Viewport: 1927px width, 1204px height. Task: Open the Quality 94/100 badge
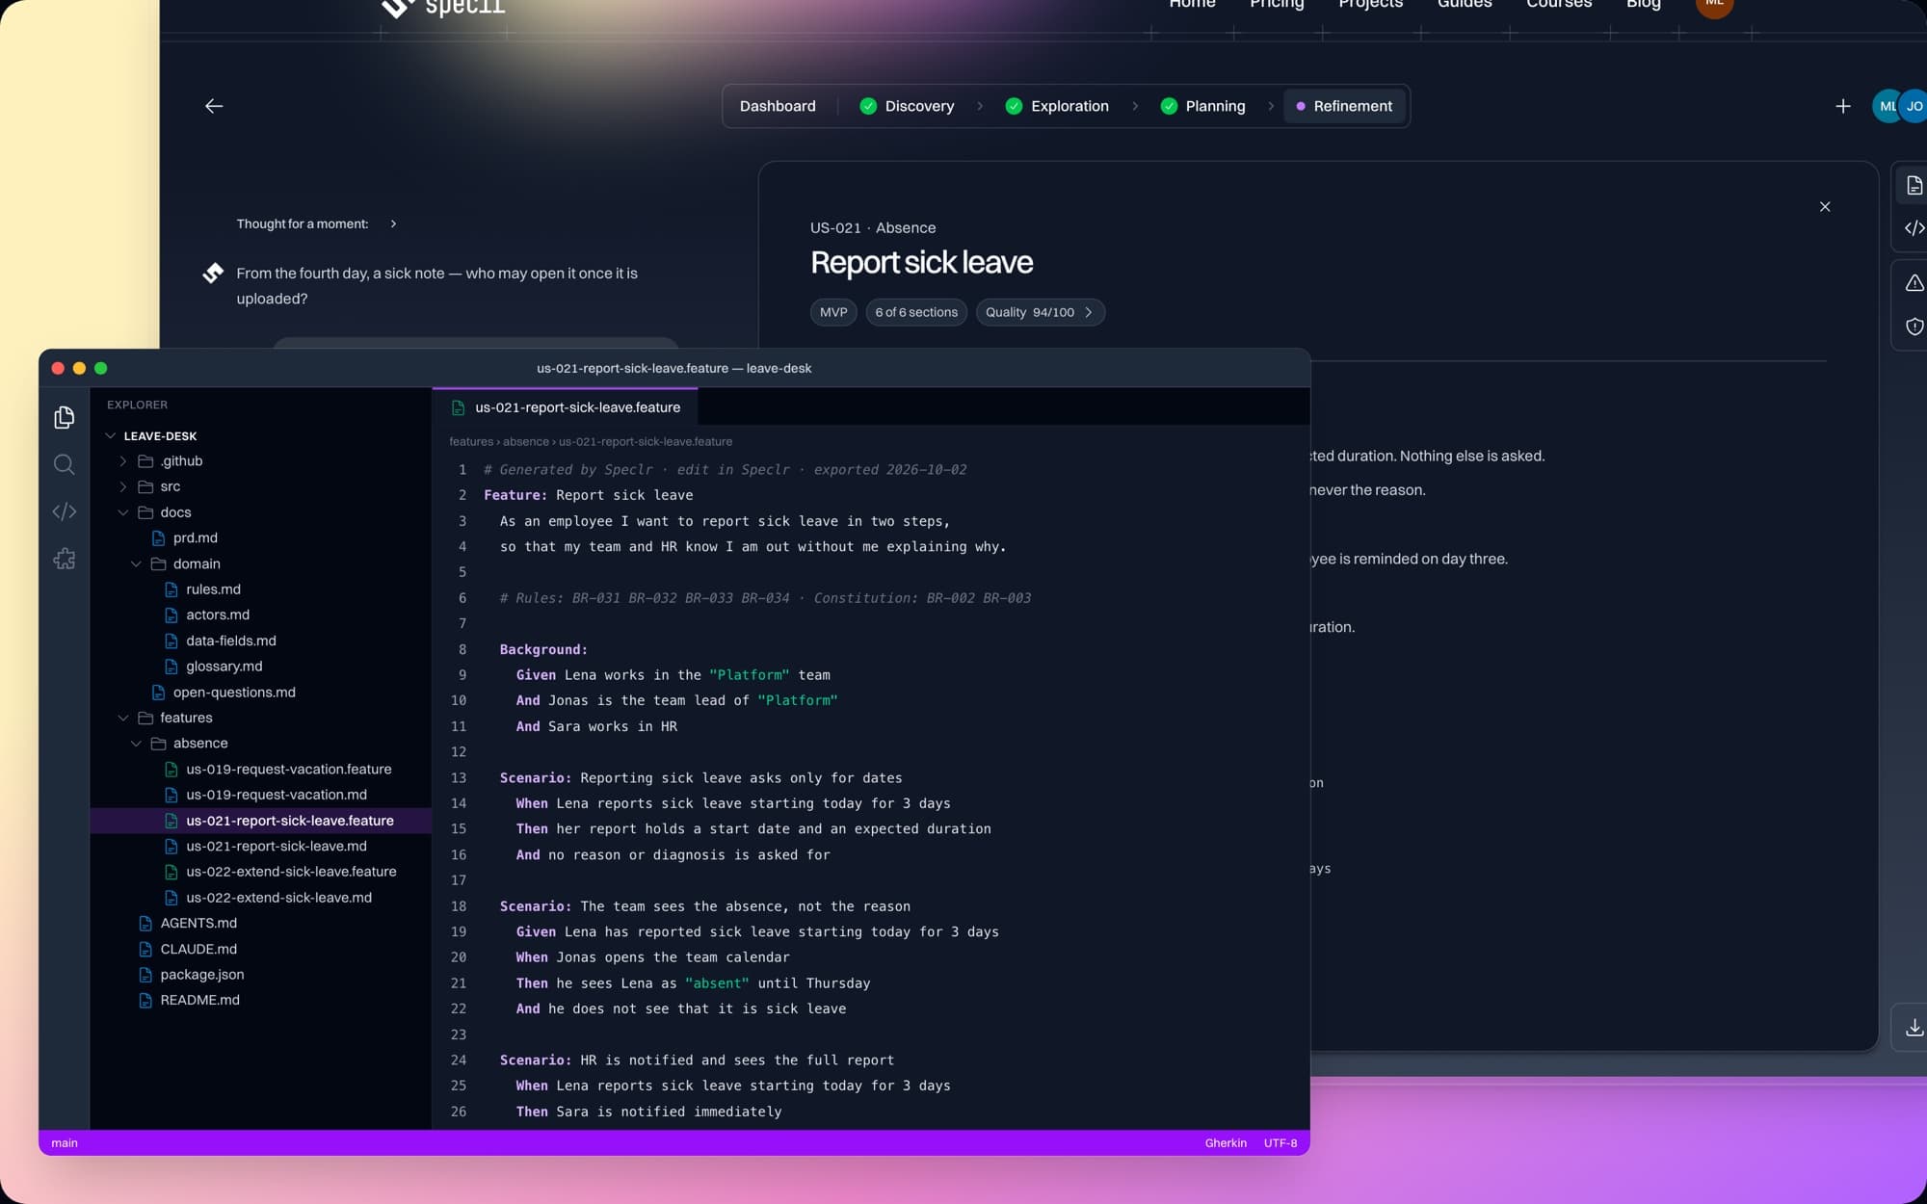(1040, 312)
